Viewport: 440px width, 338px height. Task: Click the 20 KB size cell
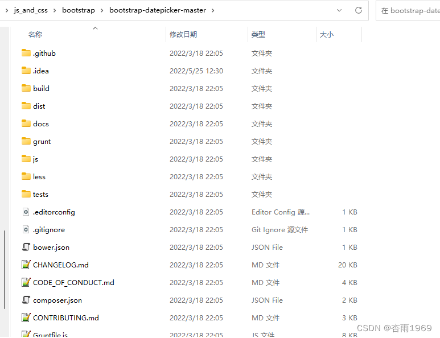(347, 265)
